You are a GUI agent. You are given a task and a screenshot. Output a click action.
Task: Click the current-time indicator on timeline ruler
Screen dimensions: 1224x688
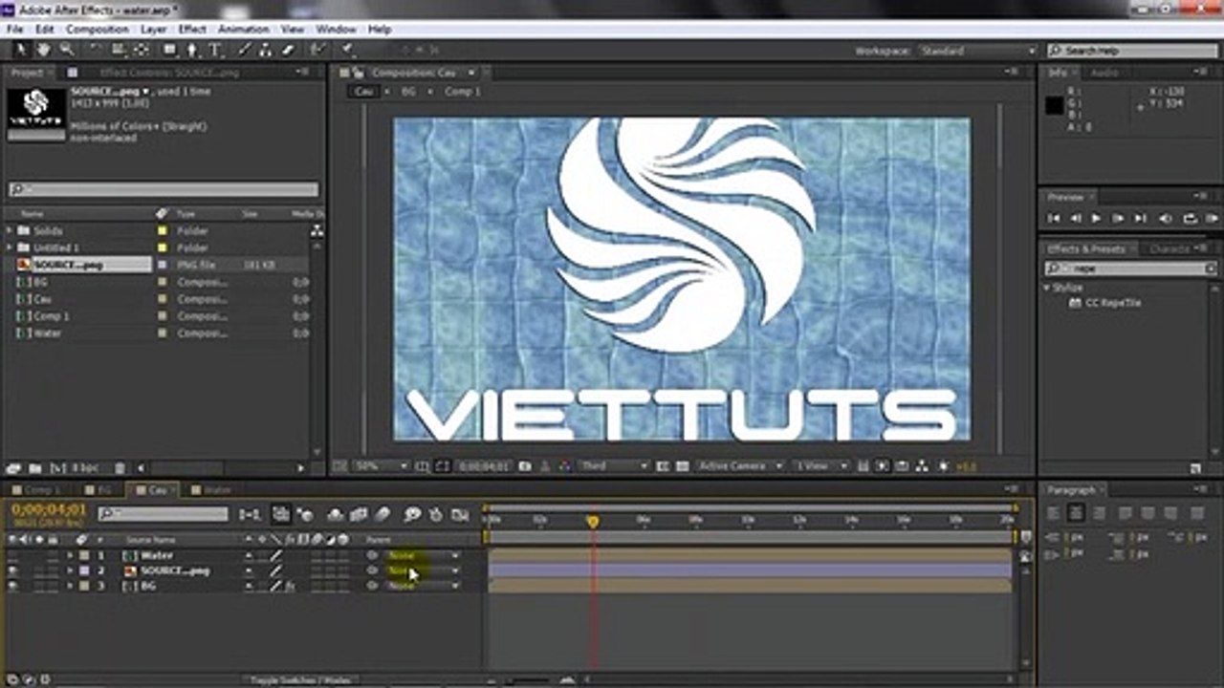pyautogui.click(x=593, y=522)
